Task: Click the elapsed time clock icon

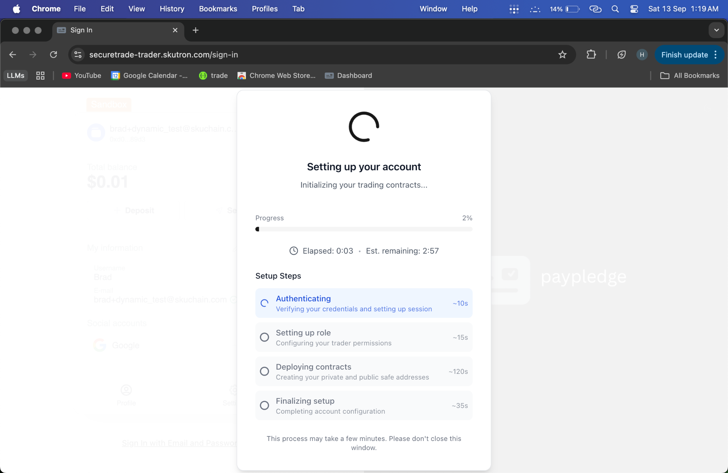Action: (x=294, y=251)
